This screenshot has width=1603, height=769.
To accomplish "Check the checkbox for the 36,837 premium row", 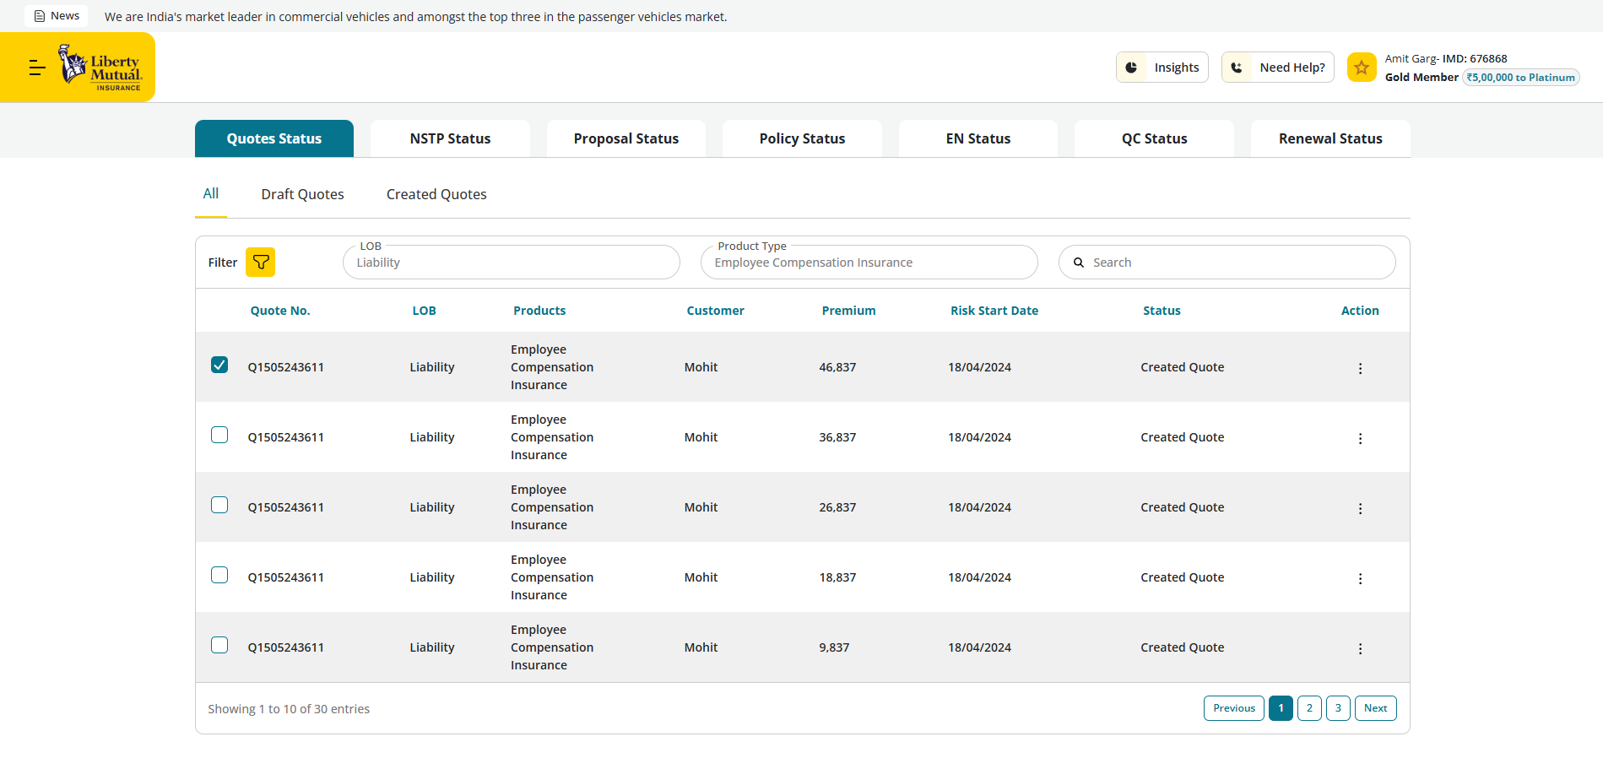I will [x=219, y=435].
